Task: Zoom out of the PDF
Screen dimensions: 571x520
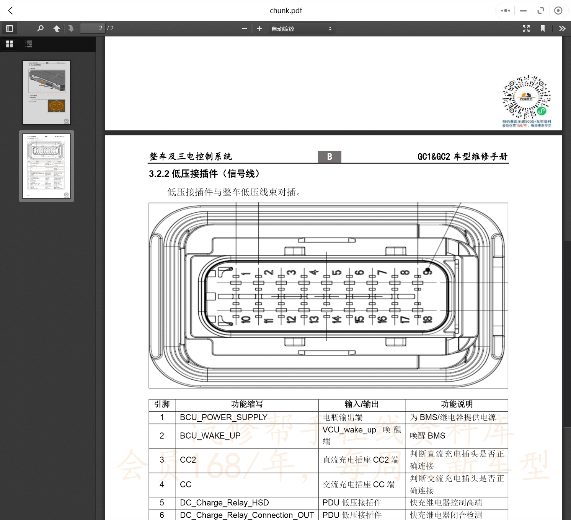Action: tap(245, 28)
